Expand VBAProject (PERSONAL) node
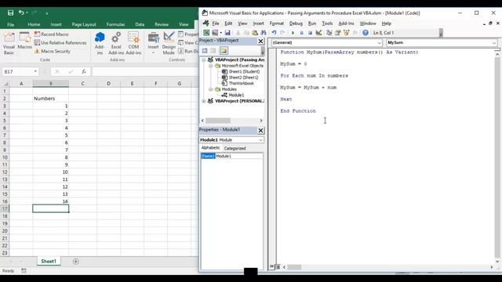This screenshot has width=502, height=282. tap(204, 101)
